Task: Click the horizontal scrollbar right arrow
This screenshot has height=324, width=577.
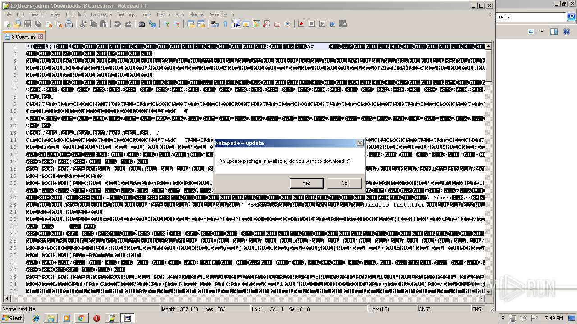Action: click(481, 299)
